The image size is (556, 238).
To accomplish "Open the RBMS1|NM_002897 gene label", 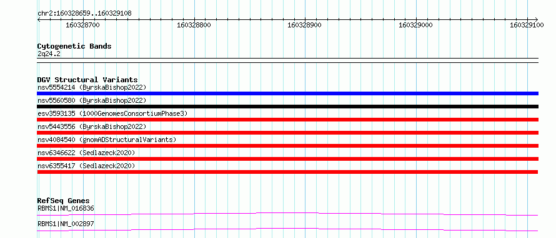I will pos(66,224).
